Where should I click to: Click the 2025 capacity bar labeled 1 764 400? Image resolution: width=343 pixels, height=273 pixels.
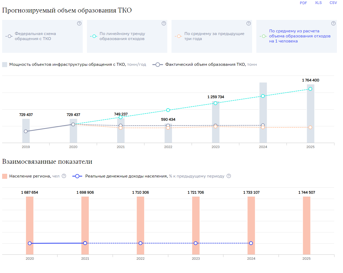coord(311,114)
